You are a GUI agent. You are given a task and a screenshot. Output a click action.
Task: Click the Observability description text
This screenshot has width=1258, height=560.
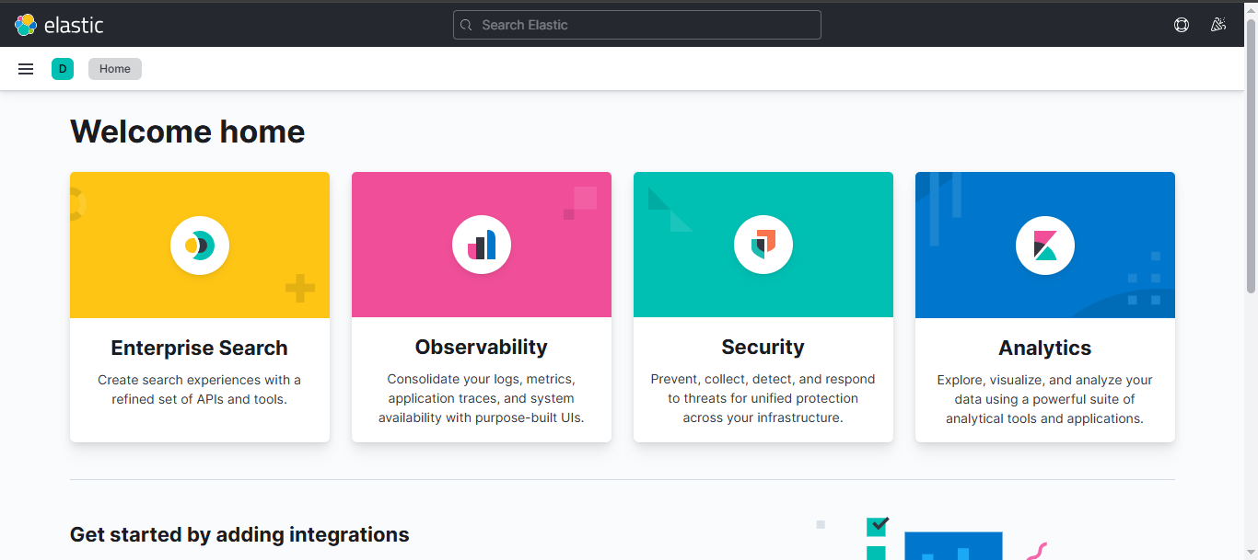click(482, 398)
